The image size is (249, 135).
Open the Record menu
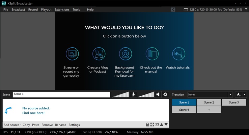33,9
